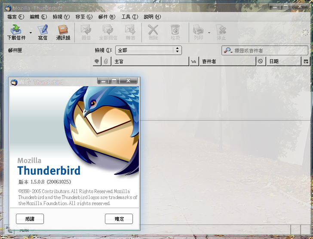Viewport: 313px width, 239px height.
Task: Open the 工具 (Tools) menu
Action: tap(129, 17)
